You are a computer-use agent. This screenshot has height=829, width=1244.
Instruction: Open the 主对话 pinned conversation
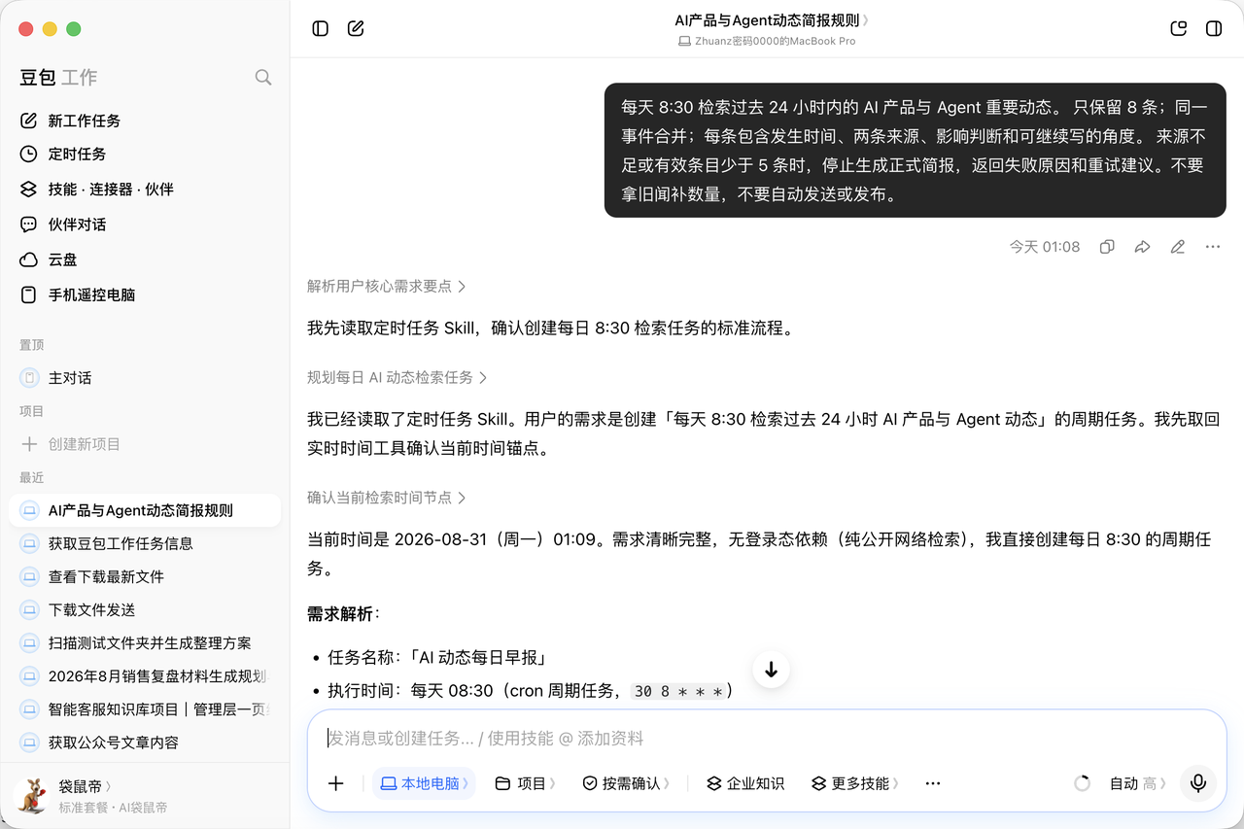click(145, 378)
